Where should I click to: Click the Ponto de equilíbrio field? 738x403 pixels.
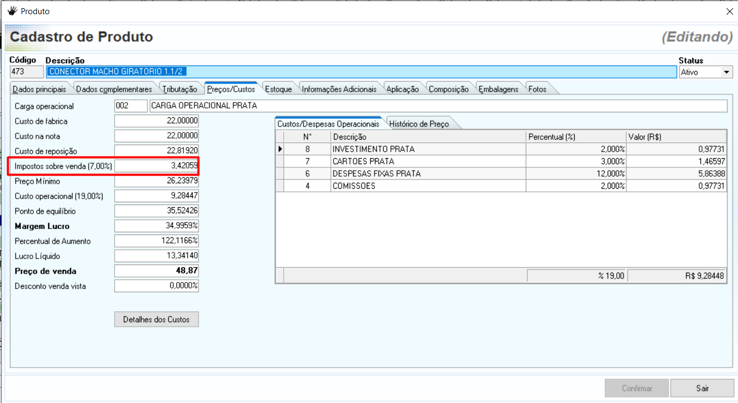tap(157, 211)
